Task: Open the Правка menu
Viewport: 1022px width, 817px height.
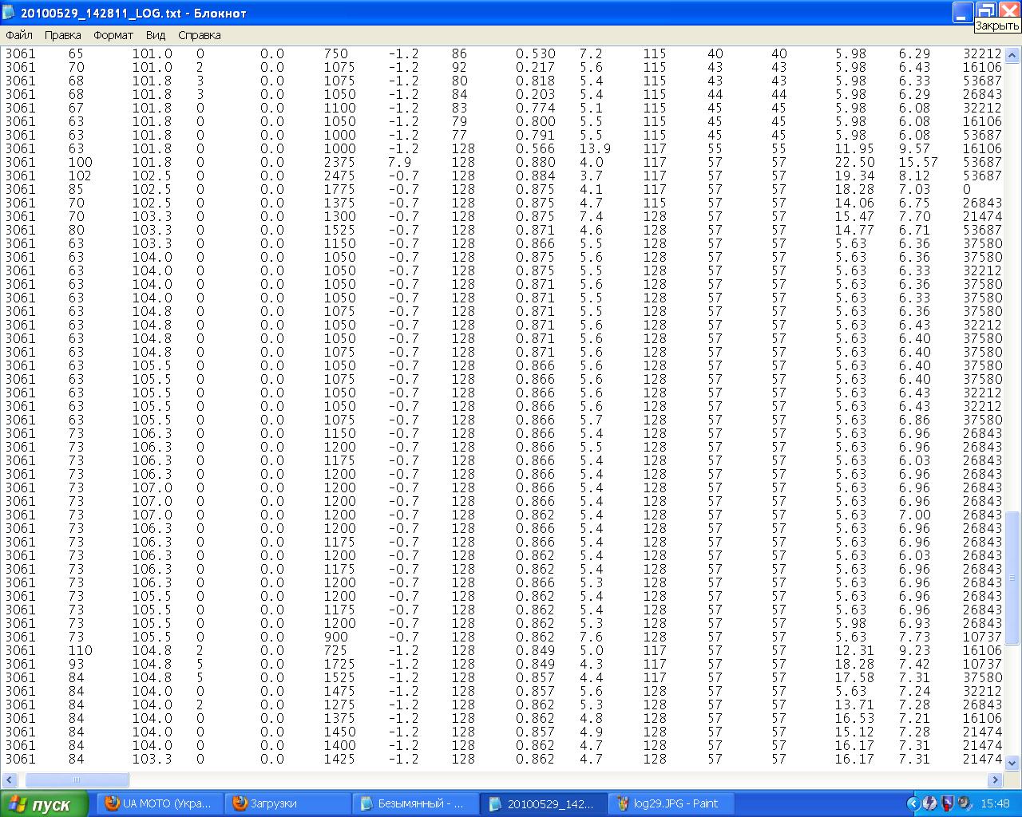Action: [x=62, y=35]
